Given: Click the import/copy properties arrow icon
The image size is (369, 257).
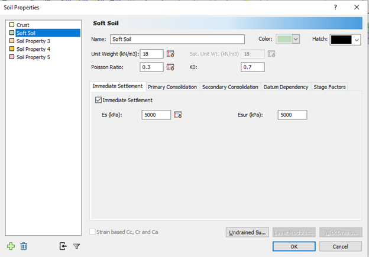Looking at the screenshot, I should (63, 246).
